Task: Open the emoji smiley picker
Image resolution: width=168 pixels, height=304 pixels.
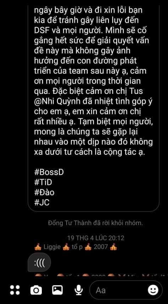Action: click(x=153, y=290)
